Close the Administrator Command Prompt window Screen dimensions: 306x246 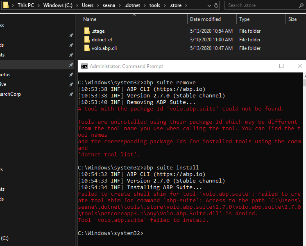pyautogui.click(x=300, y=66)
